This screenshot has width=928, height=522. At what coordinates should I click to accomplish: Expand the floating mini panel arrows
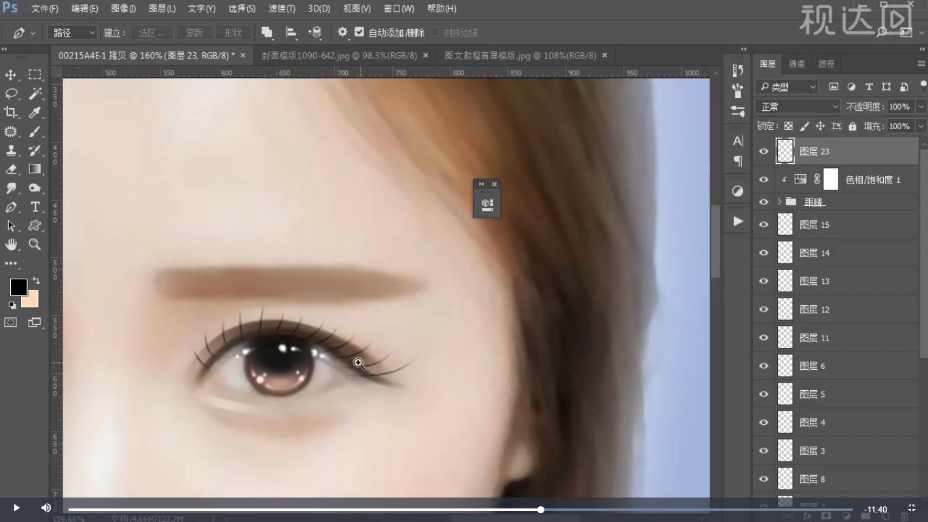[x=482, y=184]
